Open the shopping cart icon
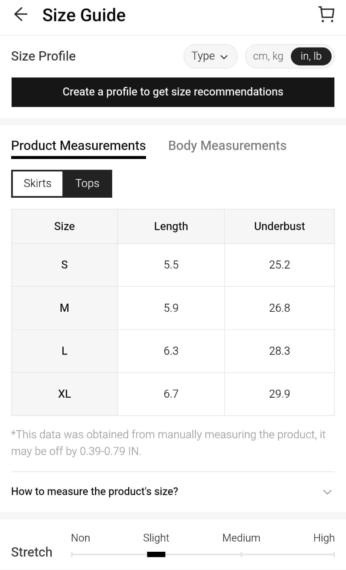 (326, 15)
